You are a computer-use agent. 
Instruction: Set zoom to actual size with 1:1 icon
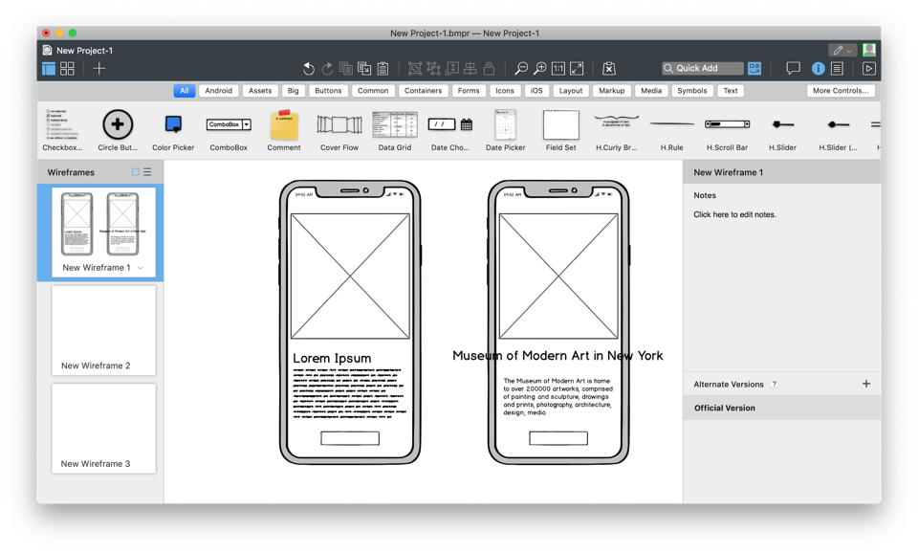tap(557, 68)
